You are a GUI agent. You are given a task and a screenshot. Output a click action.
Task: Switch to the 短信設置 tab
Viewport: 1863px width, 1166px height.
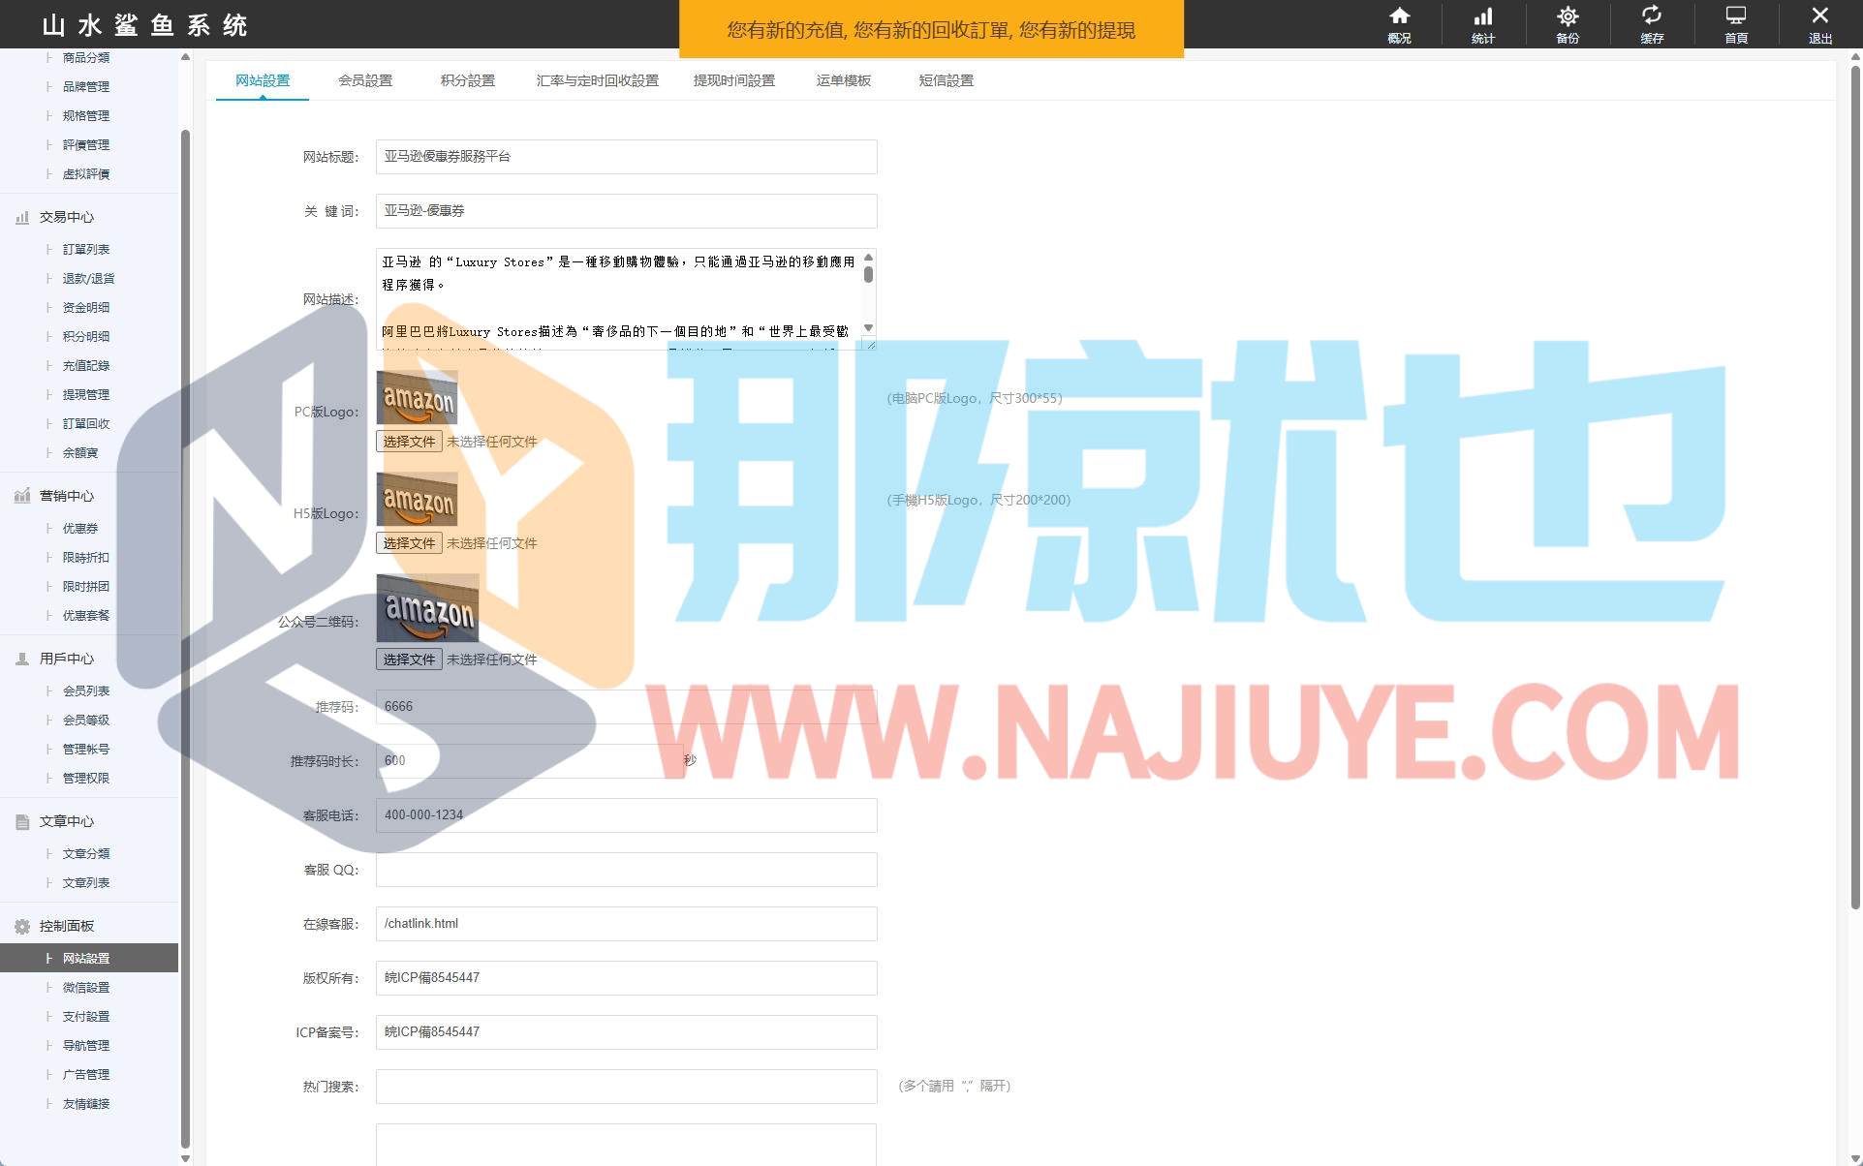pyautogui.click(x=946, y=80)
